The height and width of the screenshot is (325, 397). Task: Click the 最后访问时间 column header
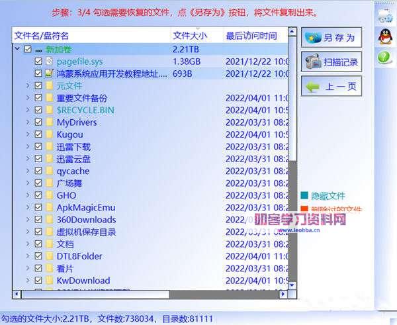pyautogui.click(x=251, y=36)
